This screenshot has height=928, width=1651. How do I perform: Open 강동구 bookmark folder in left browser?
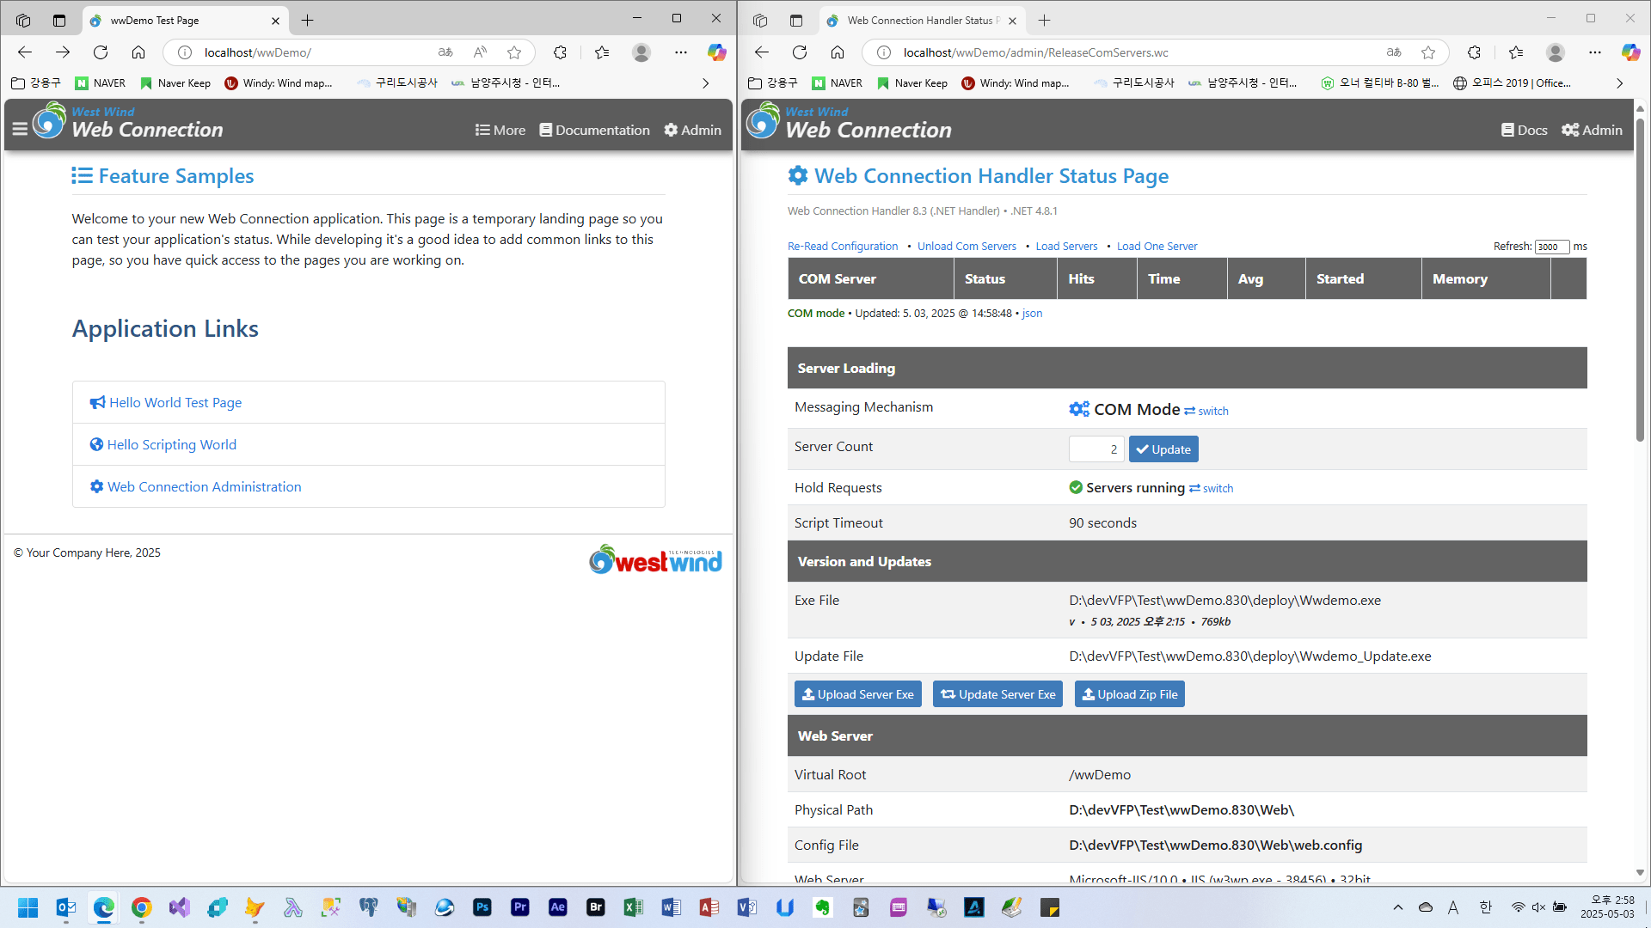(x=36, y=83)
